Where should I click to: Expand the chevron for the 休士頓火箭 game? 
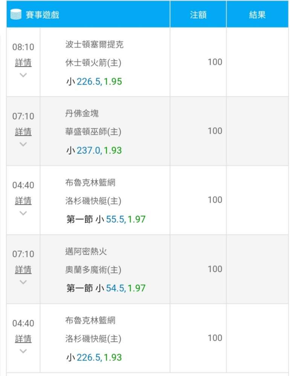pos(23,75)
